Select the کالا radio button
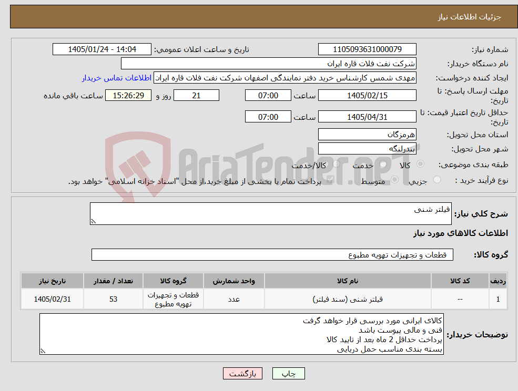The image size is (518, 391). click(x=421, y=164)
